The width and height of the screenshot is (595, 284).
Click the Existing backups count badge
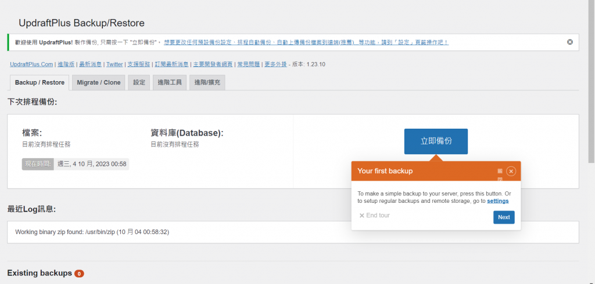(x=79, y=274)
